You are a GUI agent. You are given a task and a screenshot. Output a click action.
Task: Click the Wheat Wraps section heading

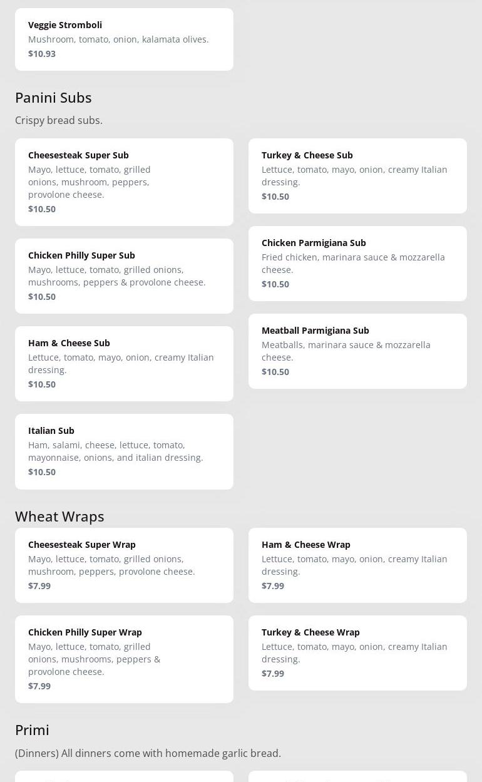point(59,517)
